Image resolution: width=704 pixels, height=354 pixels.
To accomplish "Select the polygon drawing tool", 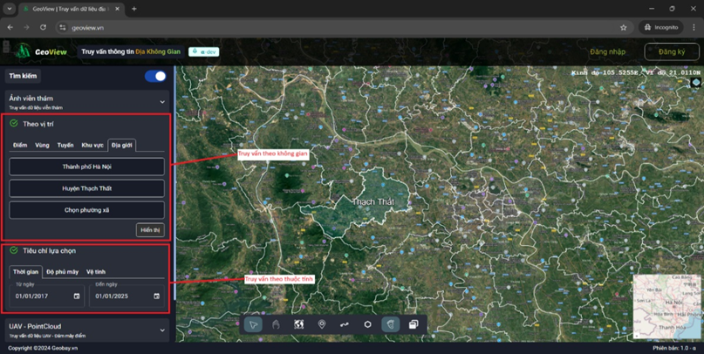I will [367, 324].
